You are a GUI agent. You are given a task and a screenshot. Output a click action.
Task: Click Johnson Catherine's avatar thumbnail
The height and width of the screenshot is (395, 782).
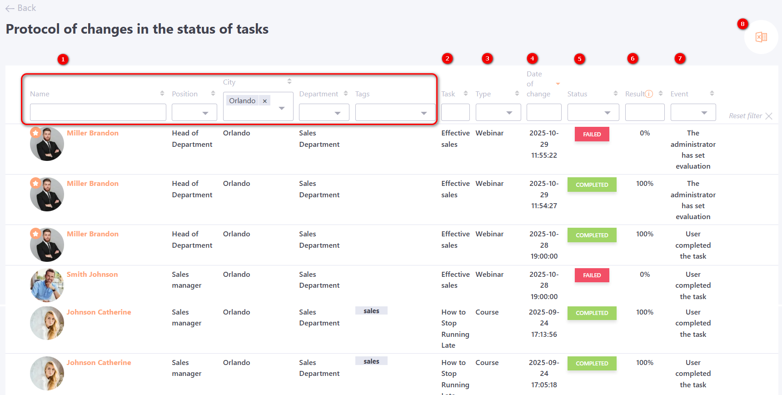coord(47,323)
